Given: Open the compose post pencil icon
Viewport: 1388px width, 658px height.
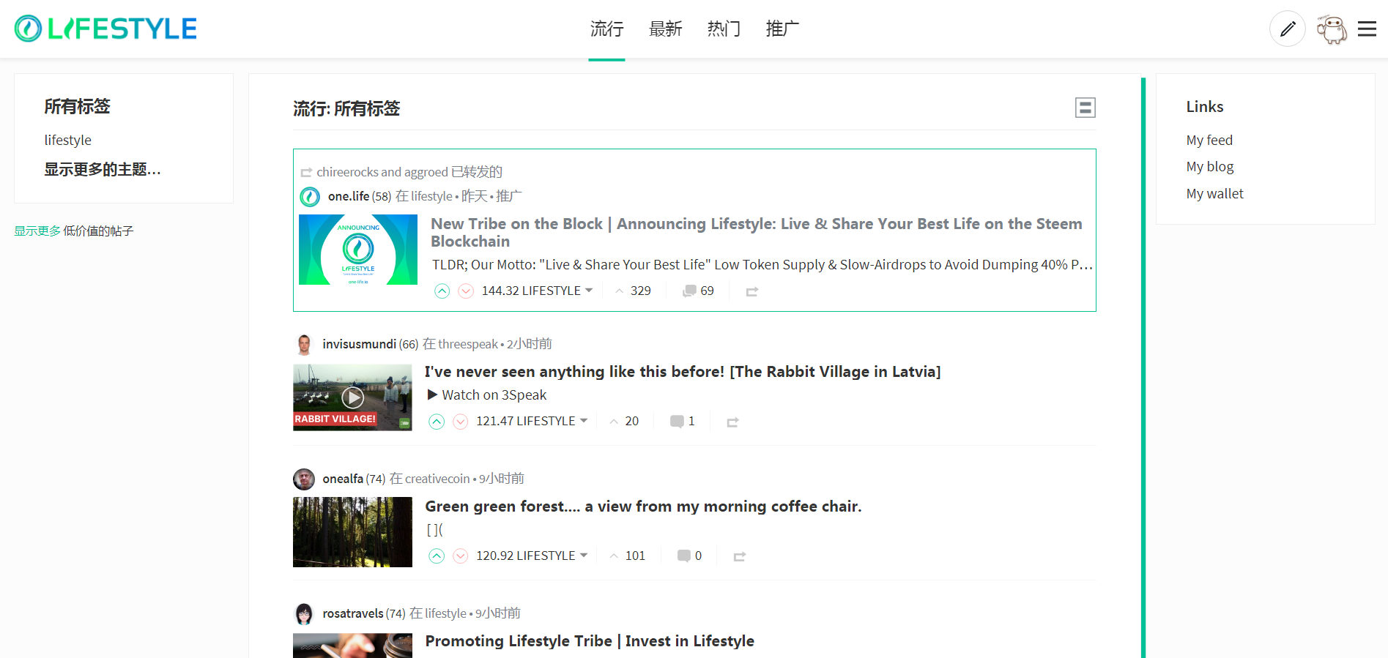Looking at the screenshot, I should (x=1287, y=29).
